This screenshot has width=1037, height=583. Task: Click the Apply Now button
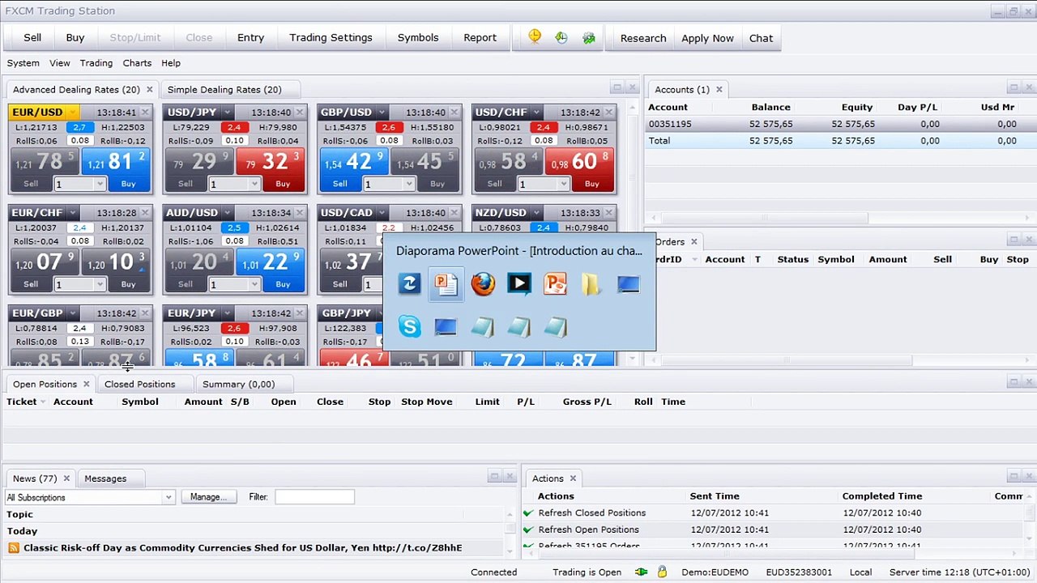pos(707,38)
